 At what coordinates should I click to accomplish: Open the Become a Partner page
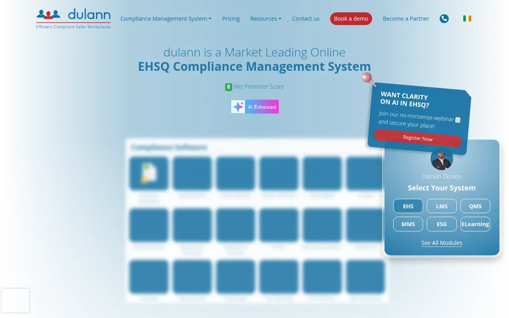pos(406,19)
